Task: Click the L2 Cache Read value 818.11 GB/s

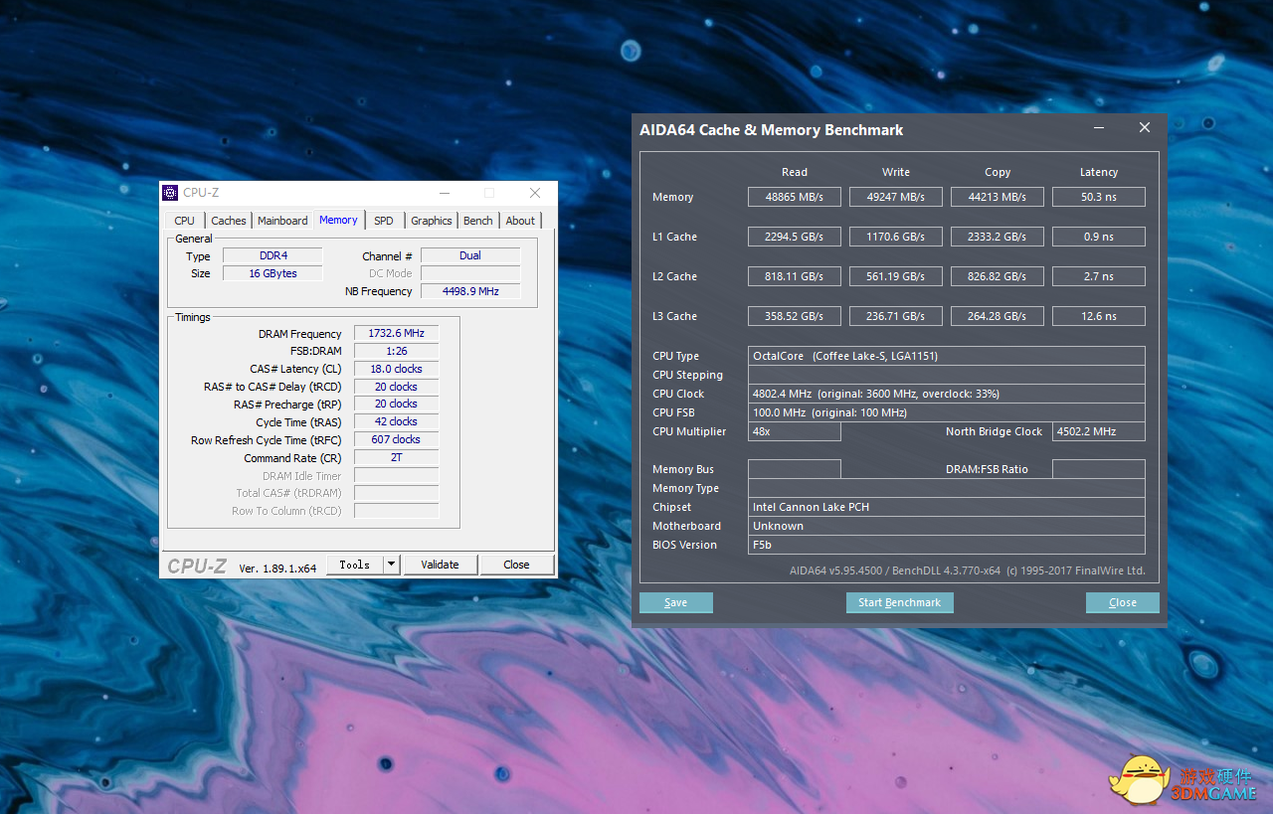Action: (x=795, y=276)
